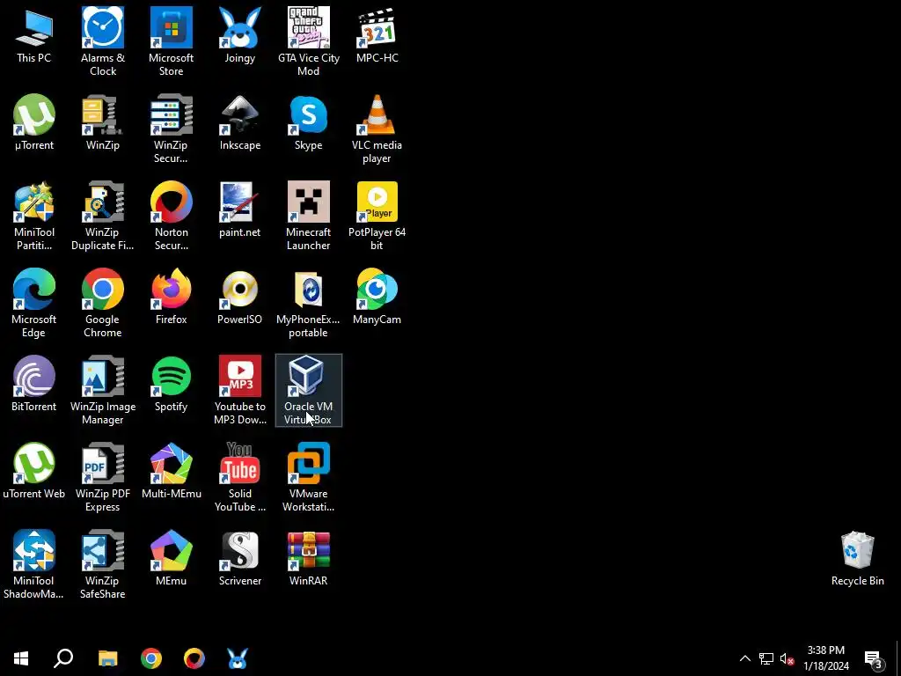Select the Youtube to MP3 Dow... desktop shortcut

[x=239, y=390]
